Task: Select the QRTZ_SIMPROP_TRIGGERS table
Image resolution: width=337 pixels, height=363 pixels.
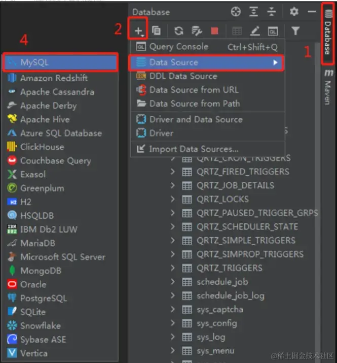Action: tap(250, 254)
